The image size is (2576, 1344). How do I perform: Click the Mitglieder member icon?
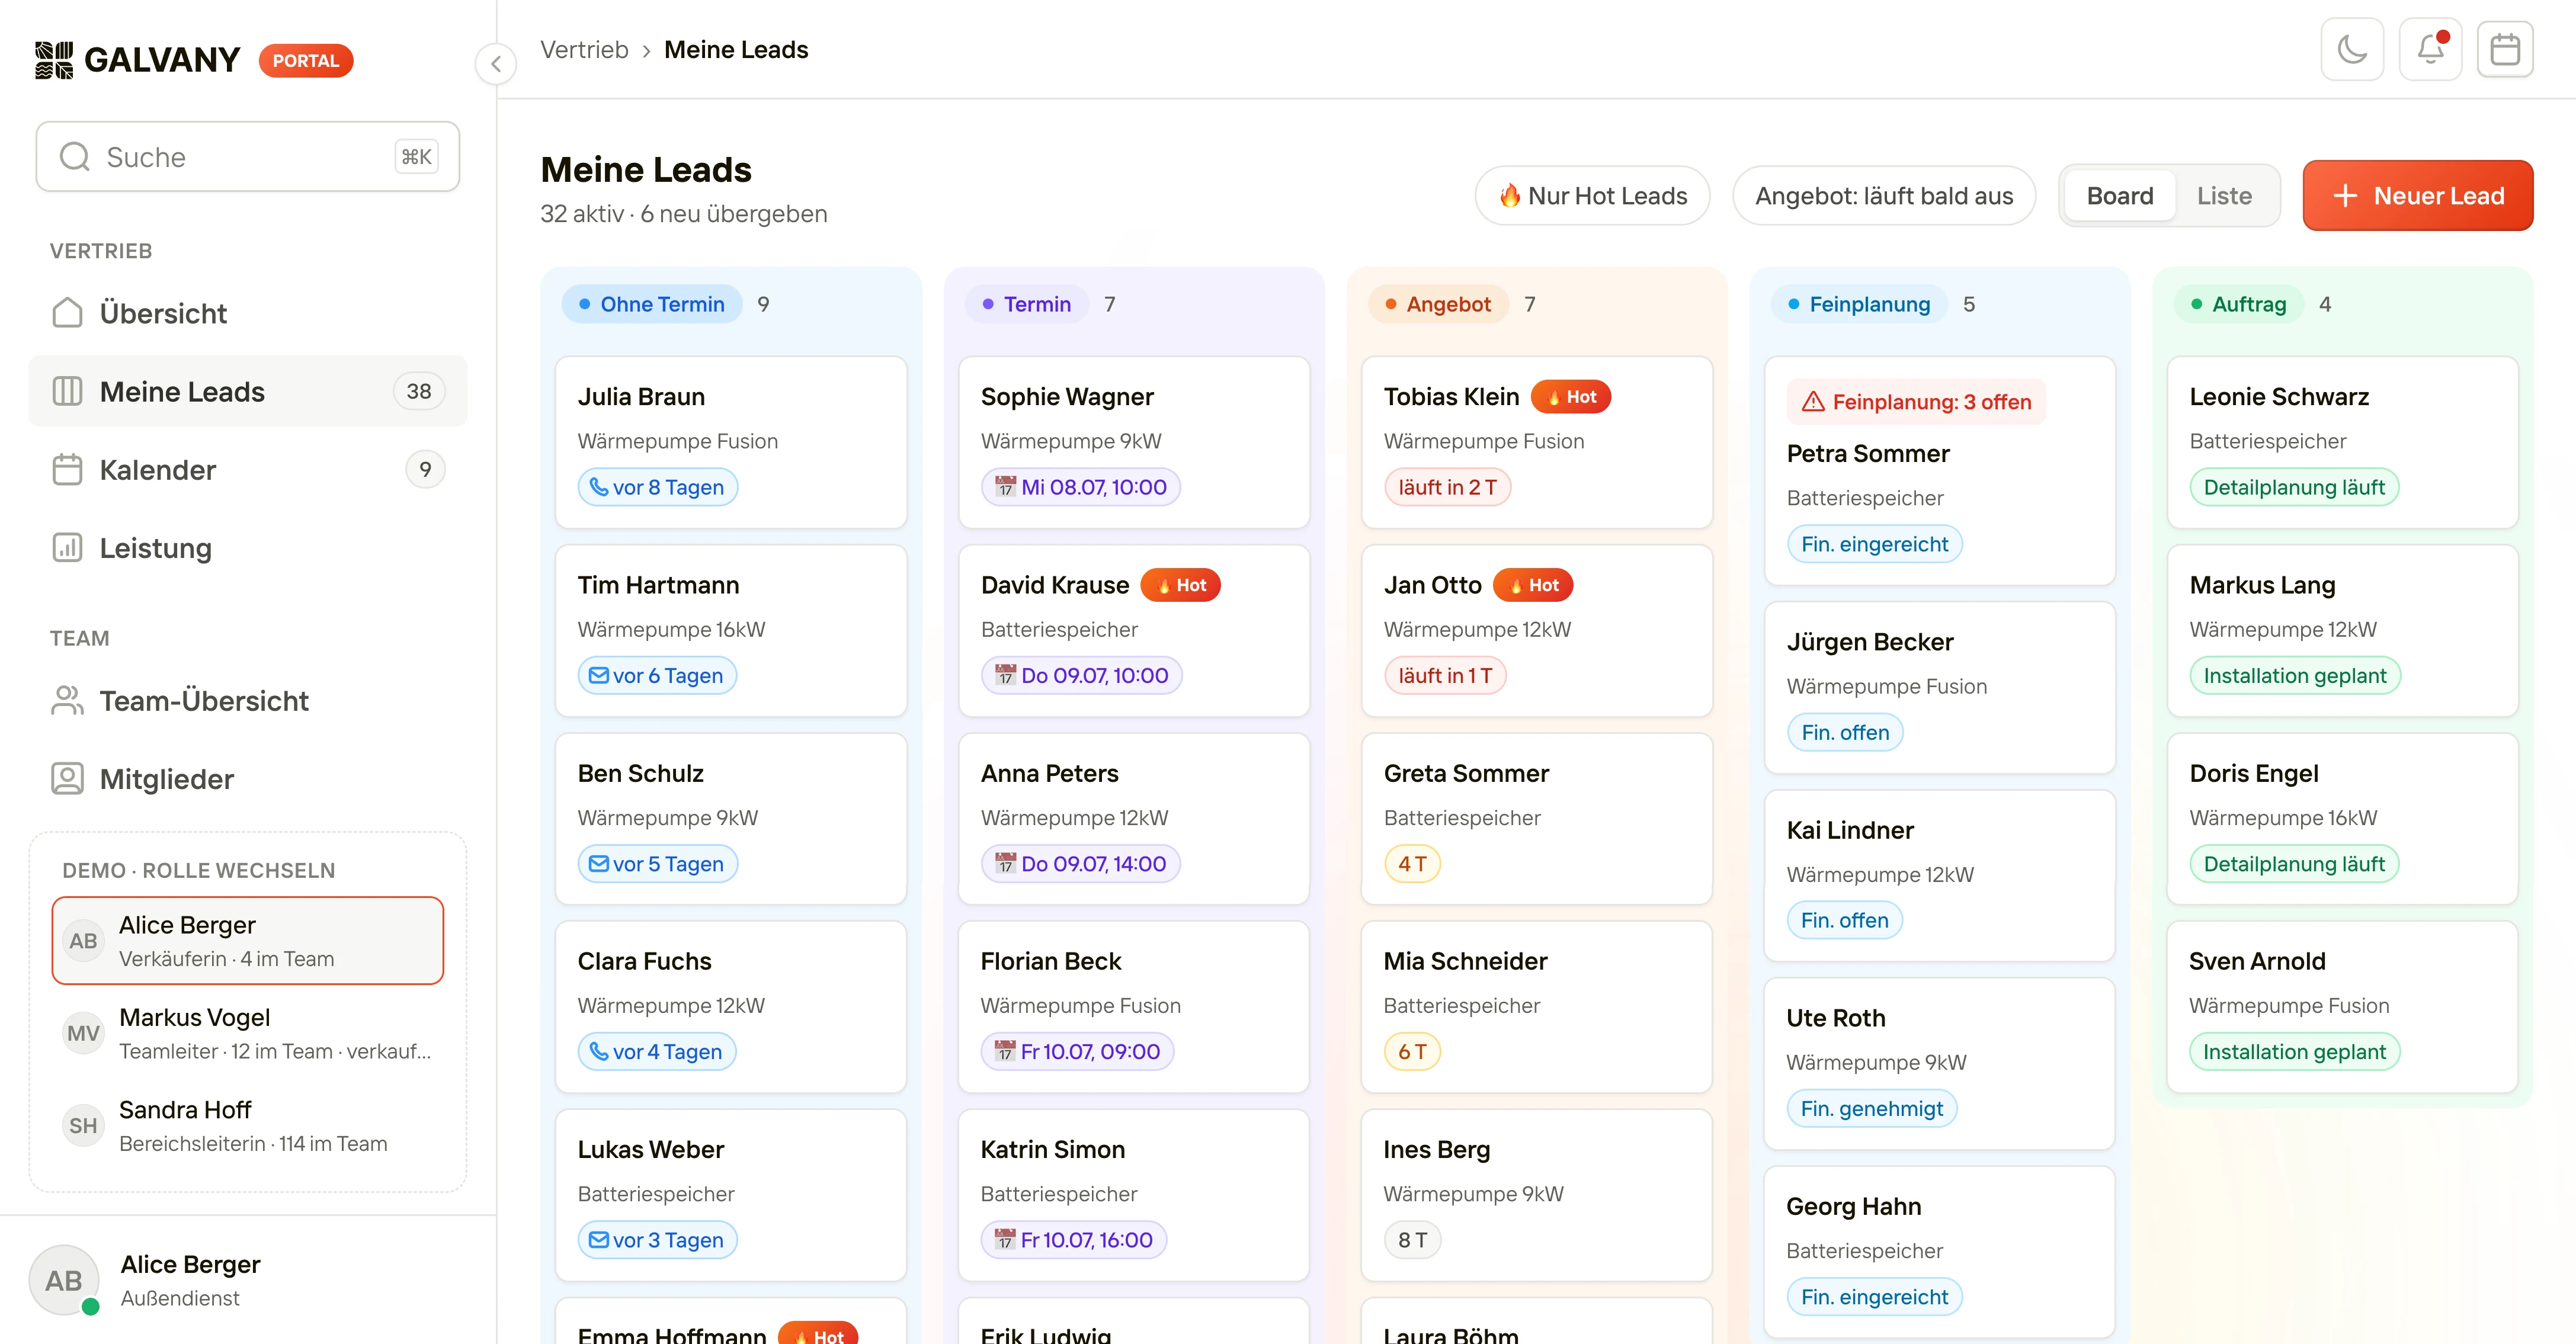[x=67, y=778]
